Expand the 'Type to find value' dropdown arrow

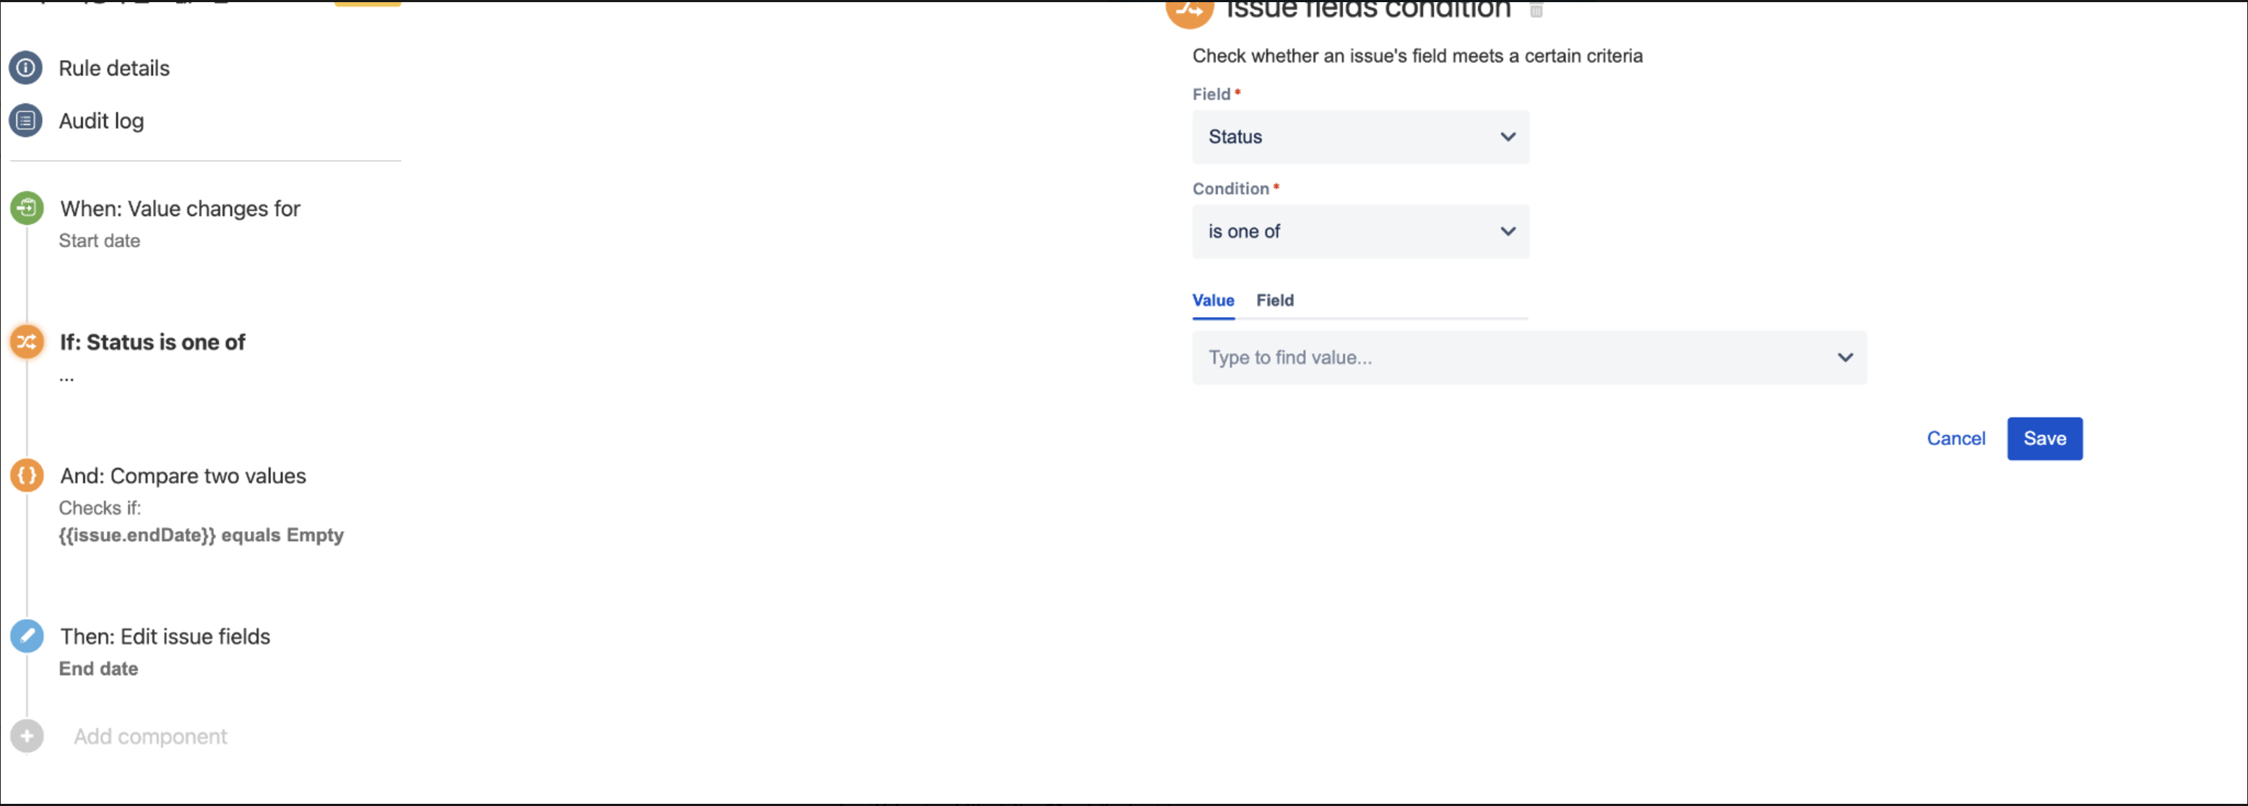[x=1845, y=357]
